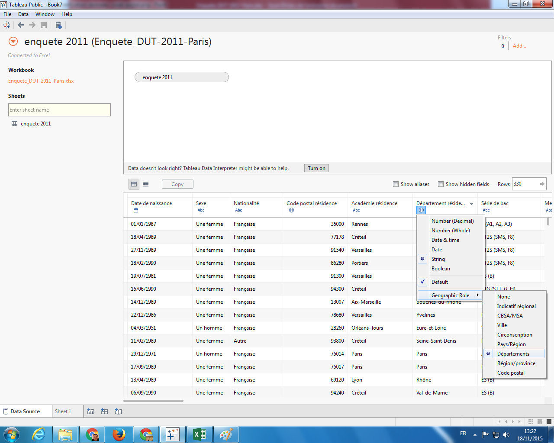Open Département résidence column dropdown arrow
The height and width of the screenshot is (443, 554).
click(472, 204)
